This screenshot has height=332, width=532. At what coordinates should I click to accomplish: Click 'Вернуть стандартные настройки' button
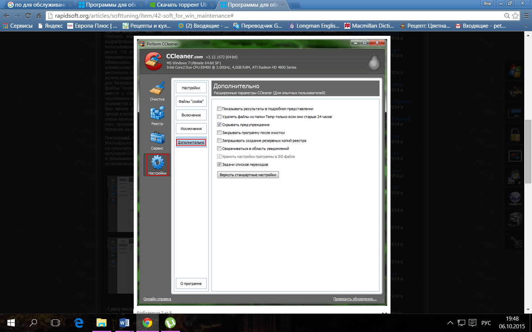pos(248,175)
